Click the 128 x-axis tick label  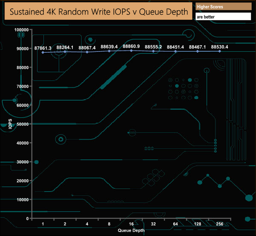point(198,224)
